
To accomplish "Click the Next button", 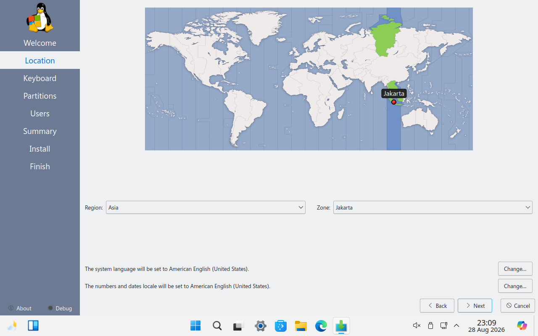I will coord(475,306).
